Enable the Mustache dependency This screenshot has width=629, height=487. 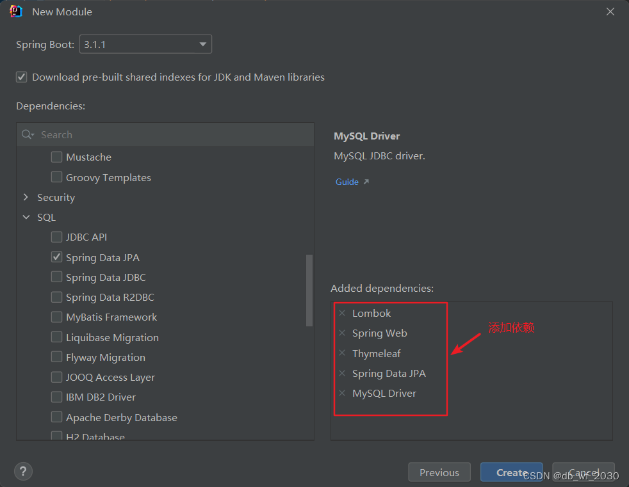click(56, 157)
